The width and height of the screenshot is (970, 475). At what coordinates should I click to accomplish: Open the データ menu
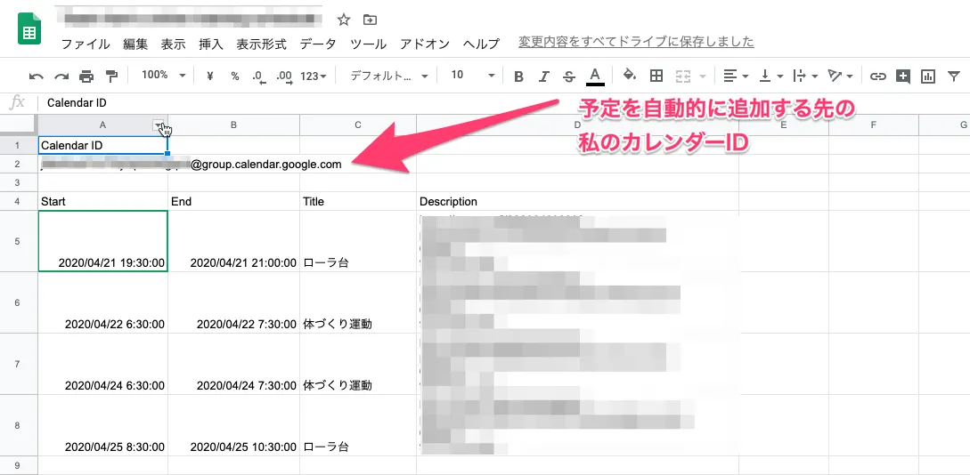[318, 44]
